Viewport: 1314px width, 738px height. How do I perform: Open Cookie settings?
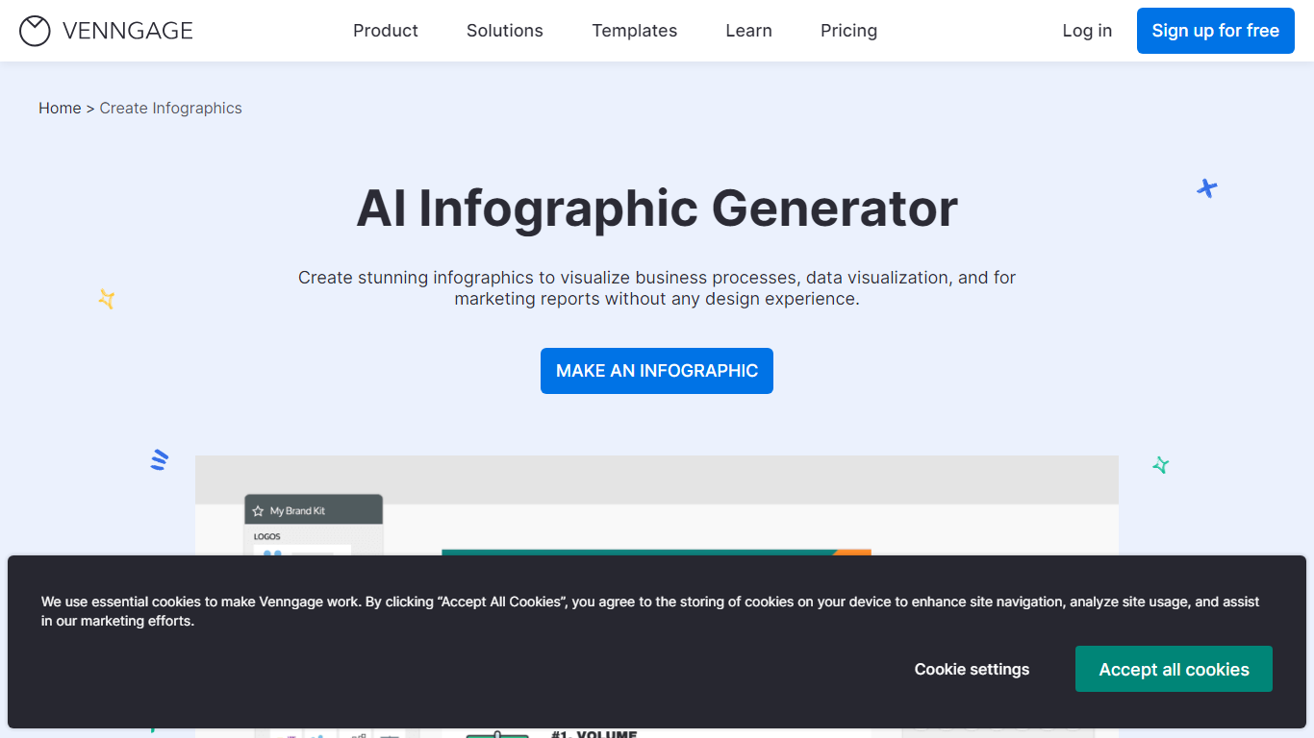(x=972, y=669)
